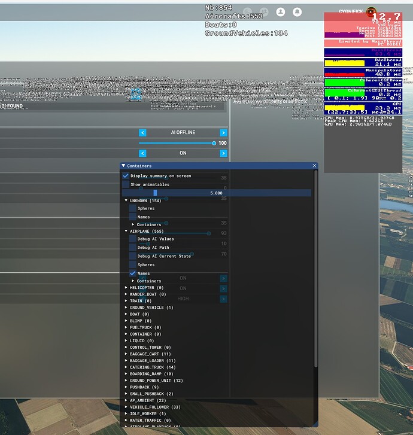
Task: Open the user profile icon in top bar
Action: [x=281, y=12]
